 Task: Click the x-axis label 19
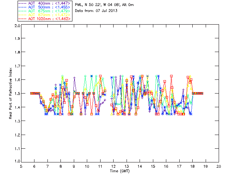(206, 166)
